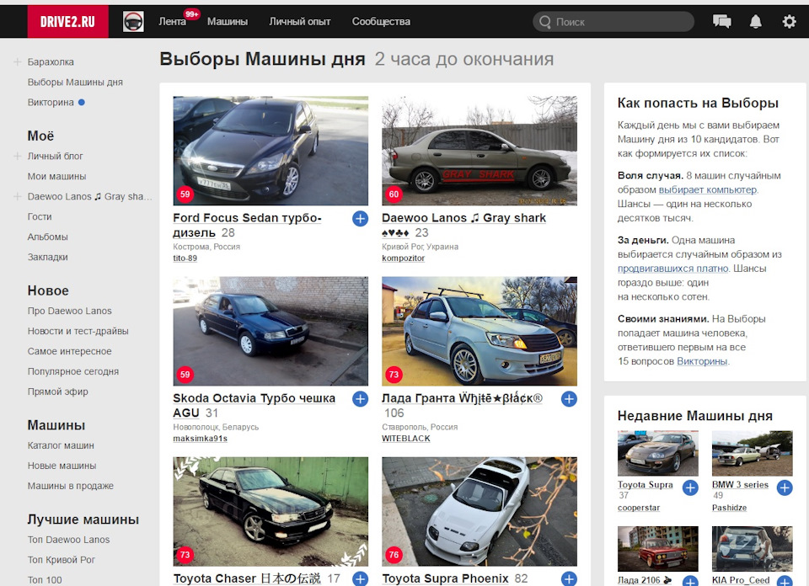Open user tito-89 profile
The height and width of the screenshot is (586, 809).
pyautogui.click(x=185, y=258)
